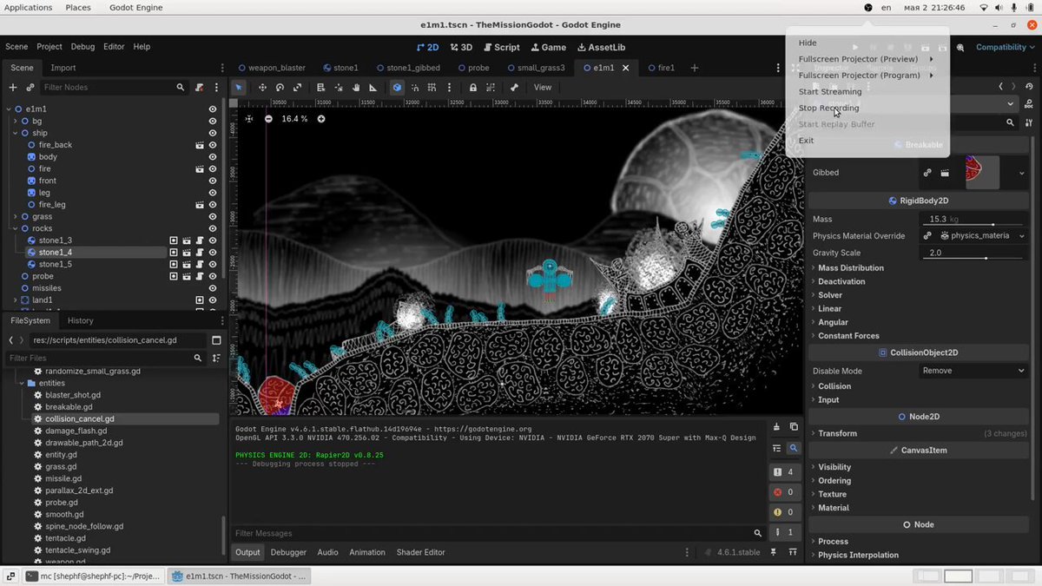
Task: Open the Debugger bottom panel
Action: [288, 552]
